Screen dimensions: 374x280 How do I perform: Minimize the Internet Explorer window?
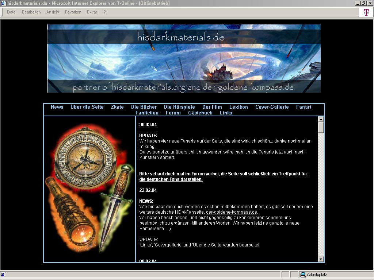click(x=358, y=3)
